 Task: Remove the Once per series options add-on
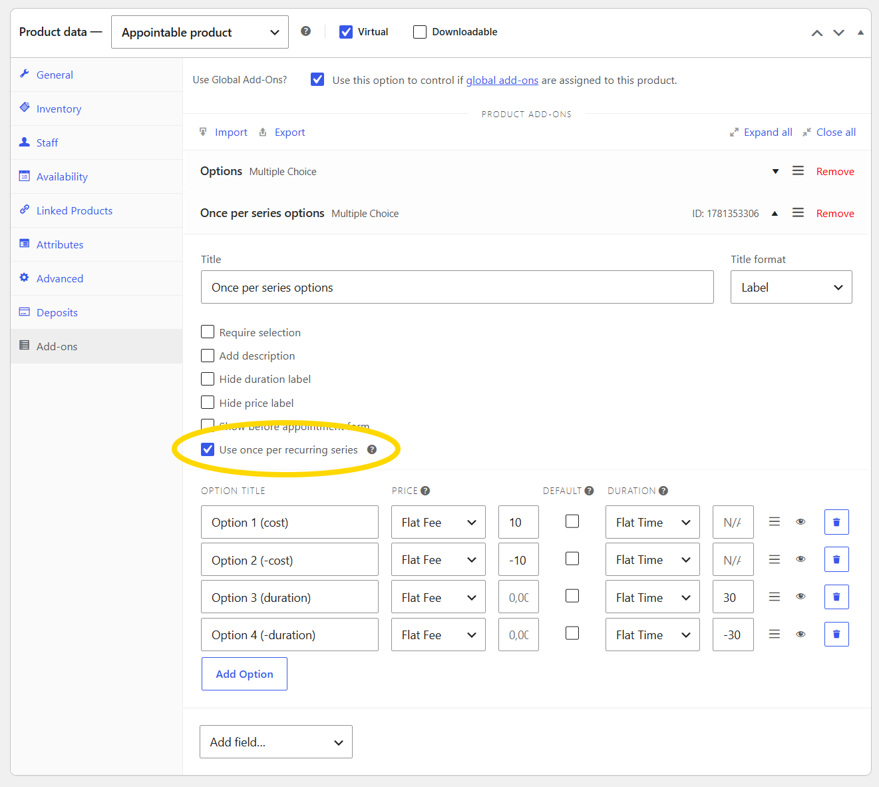click(x=835, y=213)
